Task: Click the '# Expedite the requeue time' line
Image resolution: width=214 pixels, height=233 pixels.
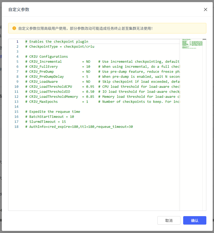Action: click(x=53, y=112)
